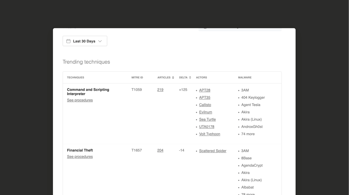Click the Trending techniques heading

point(86,62)
